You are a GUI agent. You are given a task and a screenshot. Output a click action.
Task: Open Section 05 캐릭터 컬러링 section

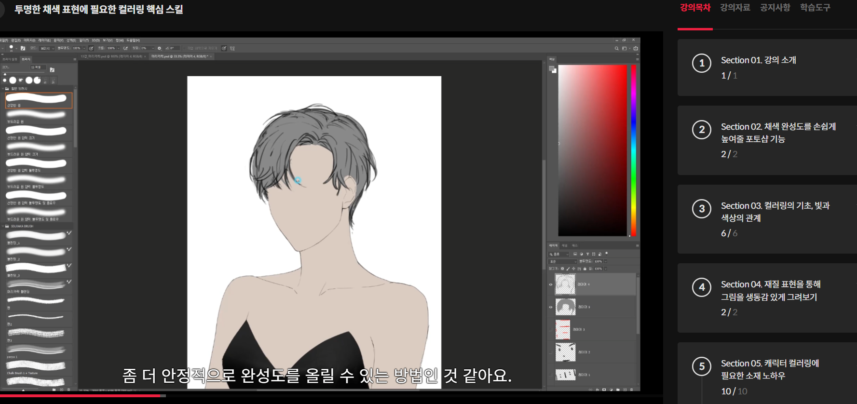pyautogui.click(x=767, y=373)
